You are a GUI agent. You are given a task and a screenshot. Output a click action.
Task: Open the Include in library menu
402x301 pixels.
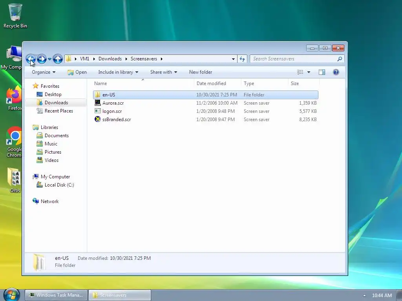tap(118, 72)
